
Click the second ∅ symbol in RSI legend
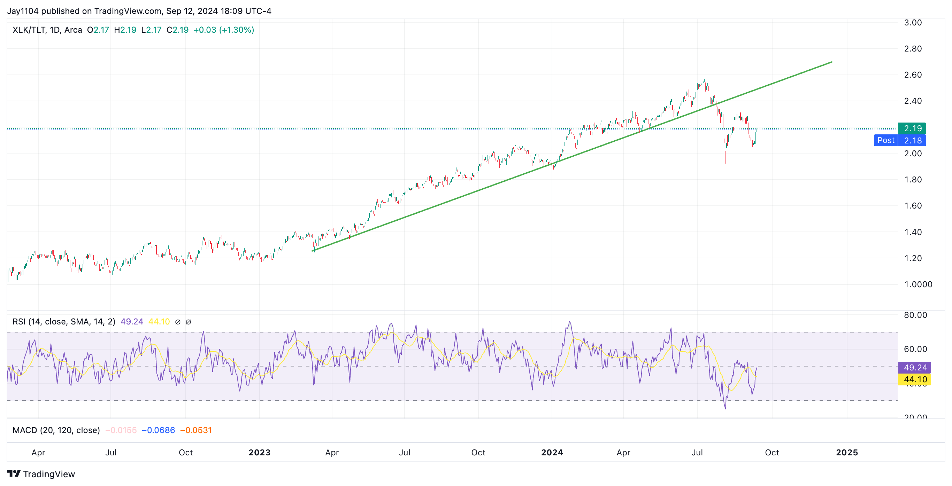point(189,322)
